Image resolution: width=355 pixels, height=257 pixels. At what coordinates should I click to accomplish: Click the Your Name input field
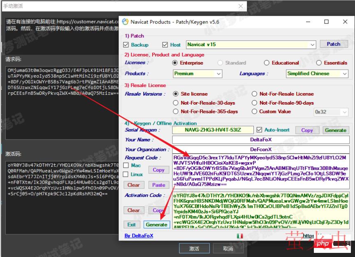click(260, 140)
